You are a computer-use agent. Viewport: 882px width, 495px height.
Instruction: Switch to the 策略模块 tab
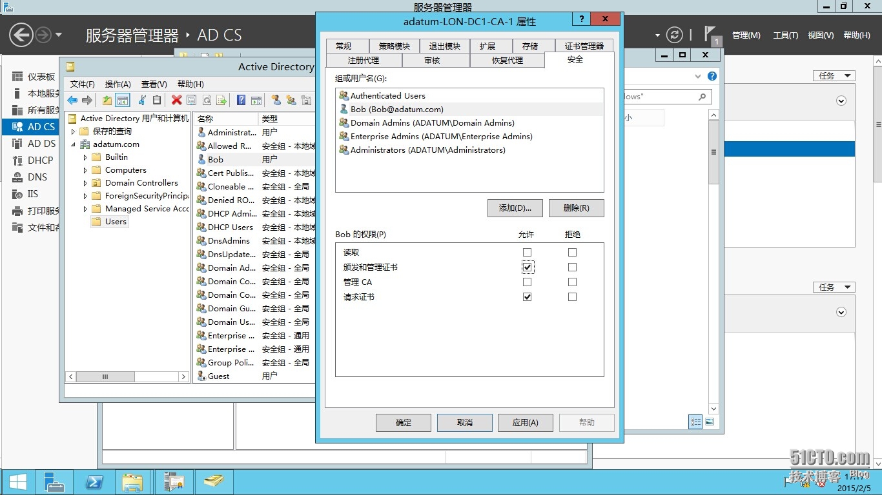394,46
